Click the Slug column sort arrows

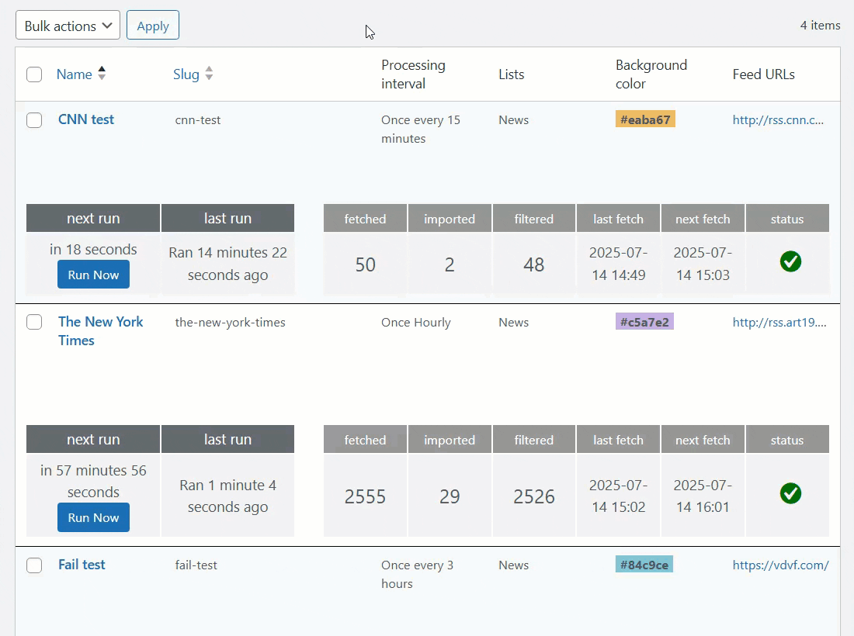click(x=209, y=74)
